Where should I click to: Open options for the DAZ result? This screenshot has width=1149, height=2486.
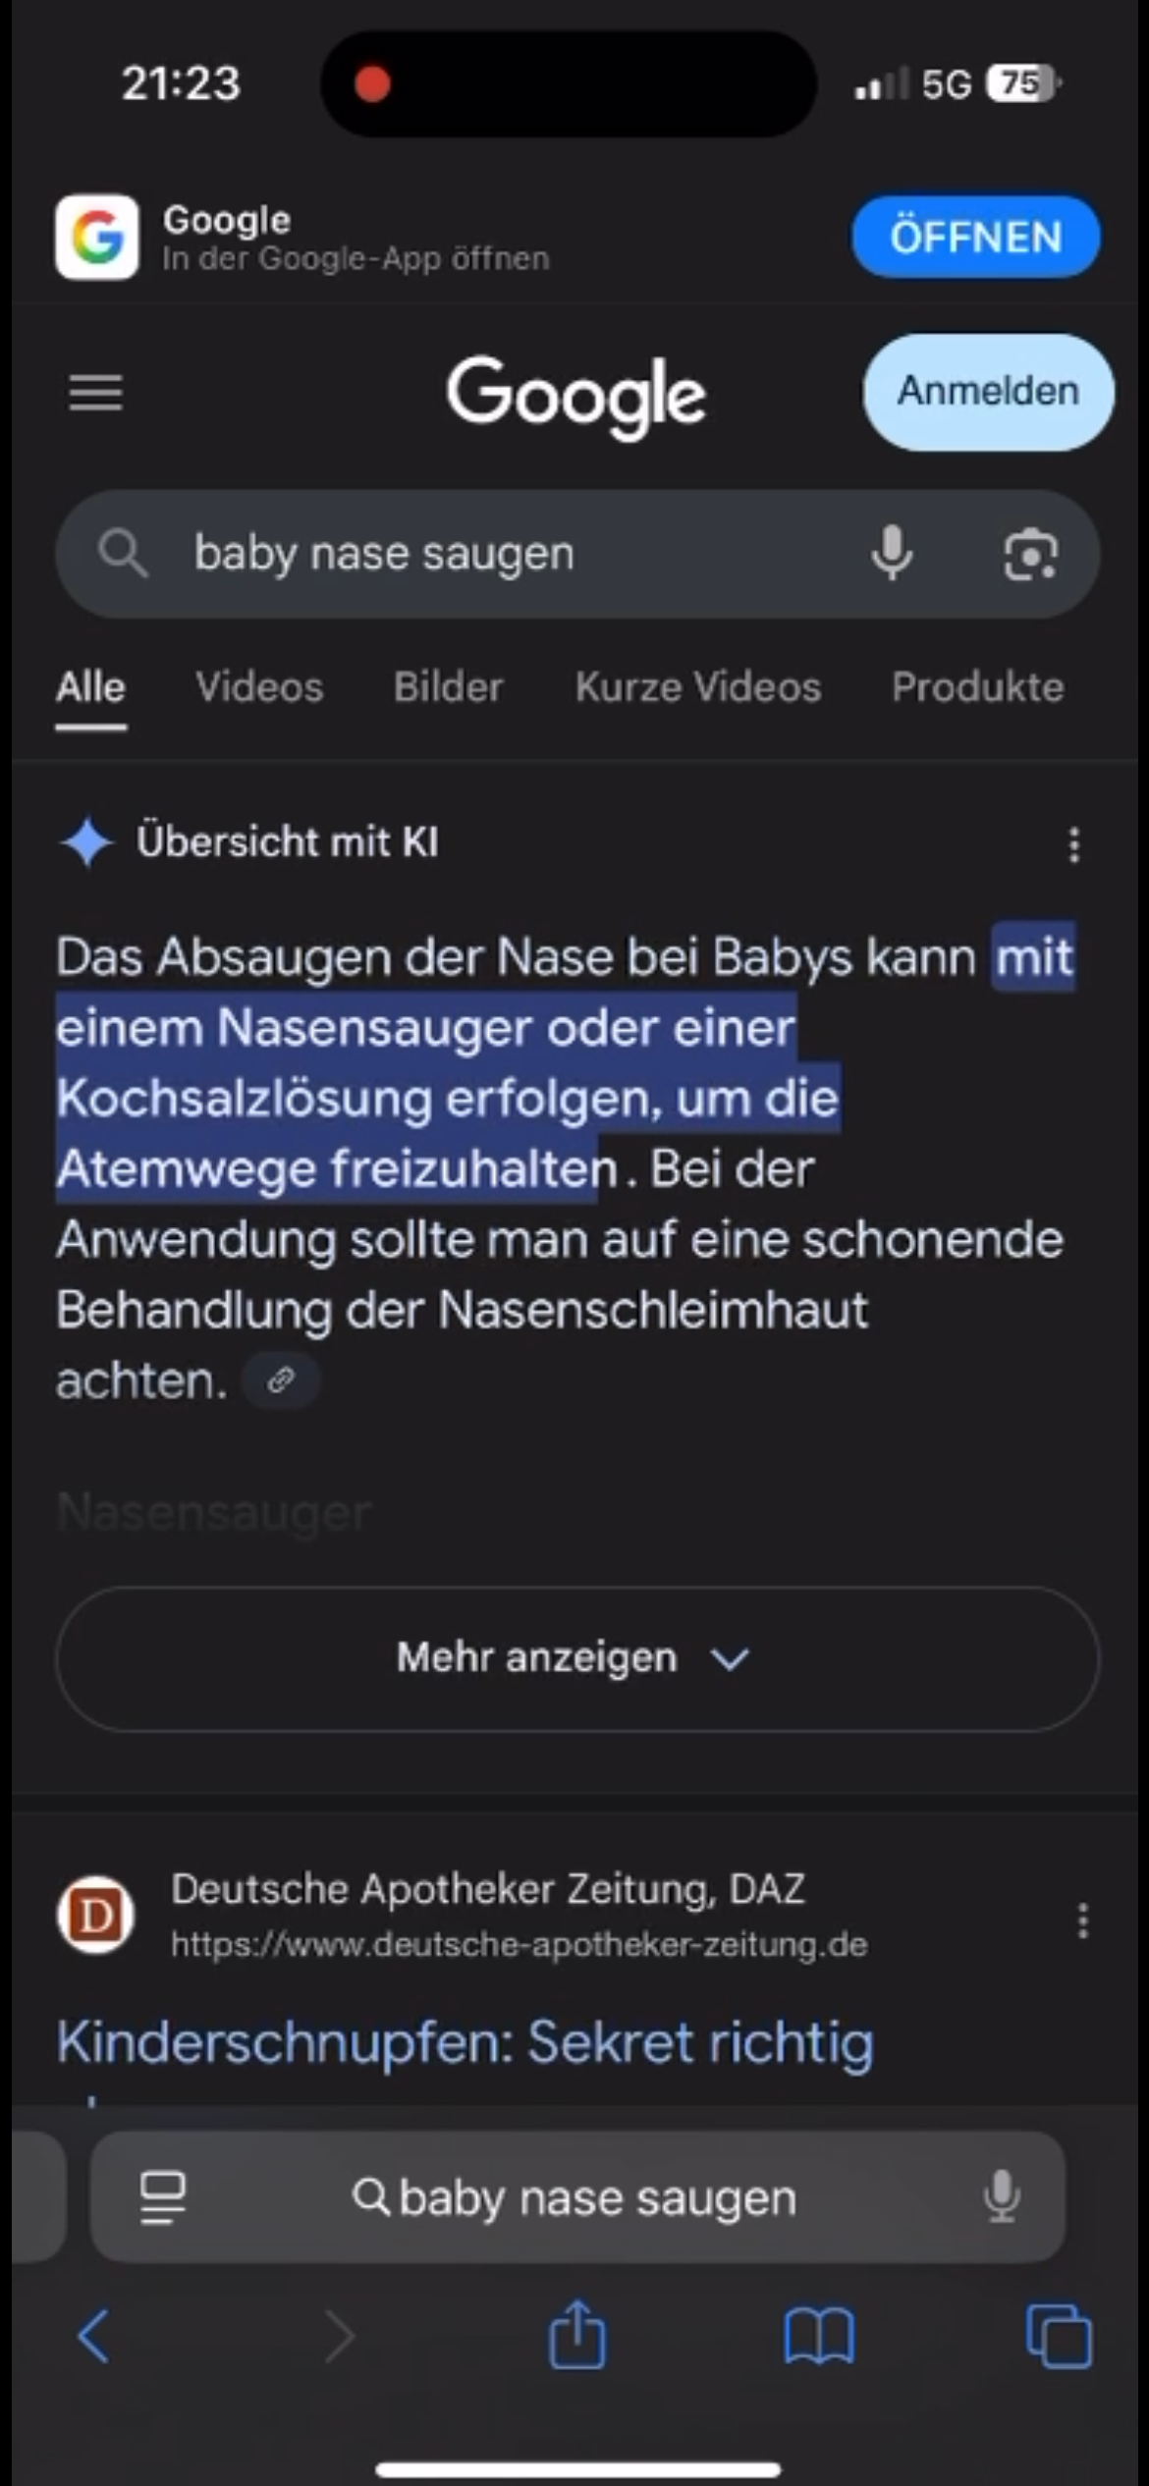pos(1082,1920)
